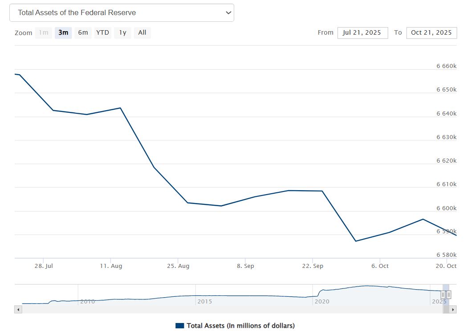464x331 pixels.
Task: Switch zoom to 6m
Action: point(83,32)
